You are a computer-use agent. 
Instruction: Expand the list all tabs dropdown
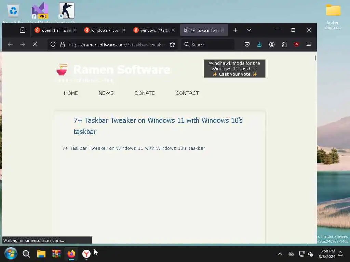pos(249,30)
